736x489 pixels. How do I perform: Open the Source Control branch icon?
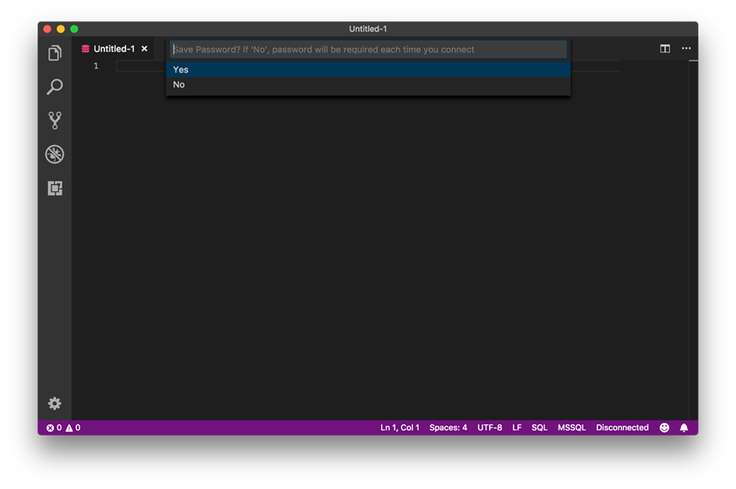coord(55,120)
